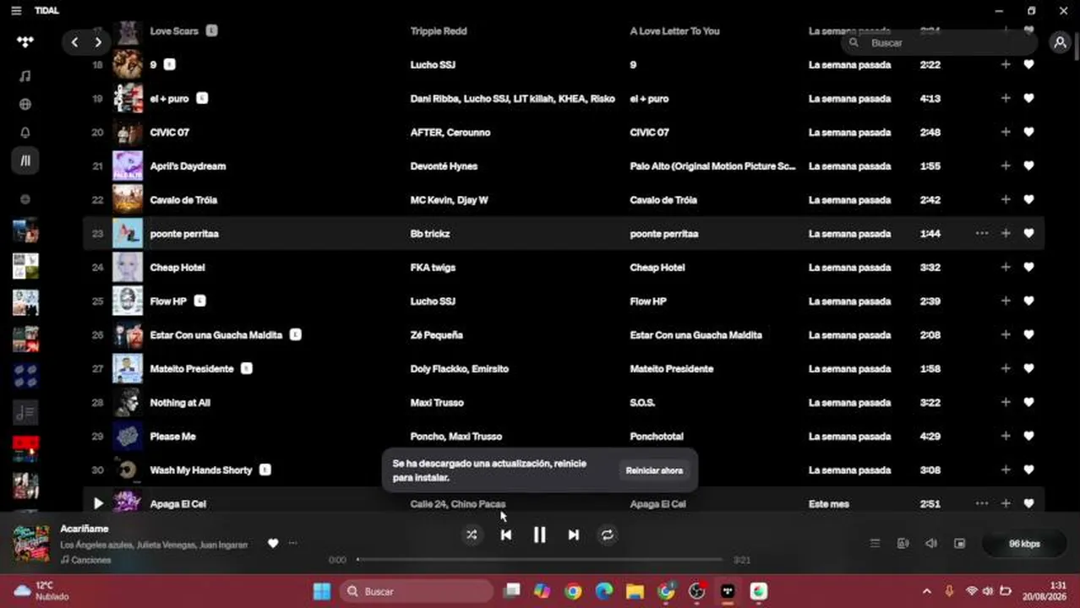1080x608 pixels.
Task: Open Microsoft Edge from taskbar
Action: [x=604, y=591]
